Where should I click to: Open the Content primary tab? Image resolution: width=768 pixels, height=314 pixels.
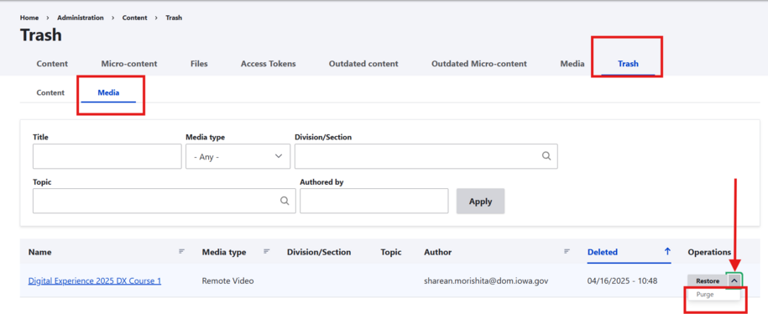click(52, 64)
